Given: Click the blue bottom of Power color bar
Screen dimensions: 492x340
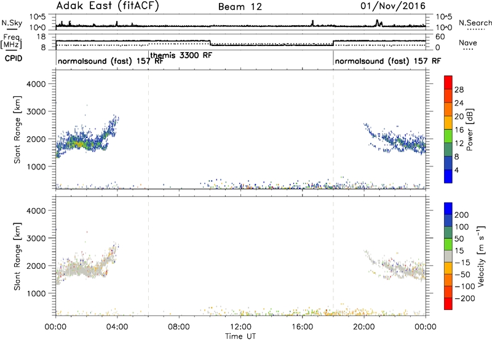Looking at the screenshot, I should click(x=448, y=176).
